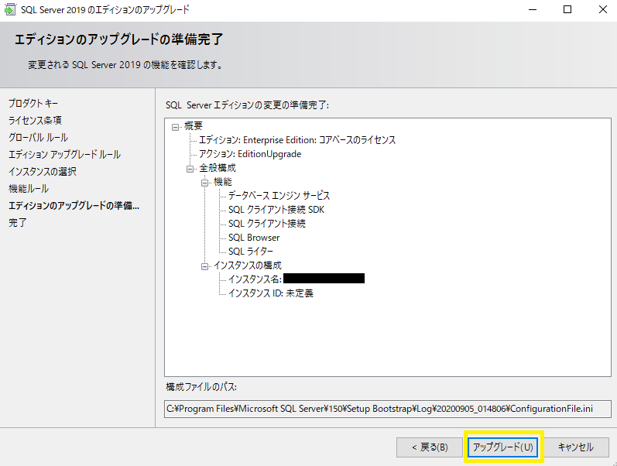
Task: Select the アクション: EditionUpgrade tree row
Action: pyautogui.click(x=250, y=154)
